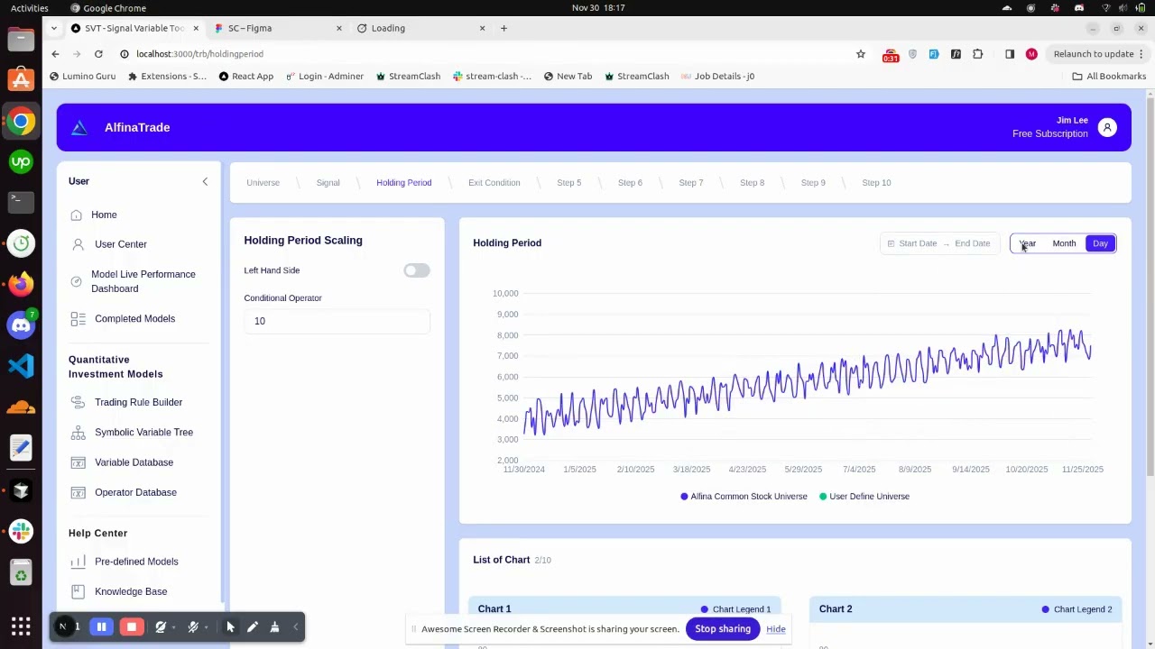Screen dimensions: 1155x649
Task: Open the Lumino Guru bookmark
Action: coord(82,77)
